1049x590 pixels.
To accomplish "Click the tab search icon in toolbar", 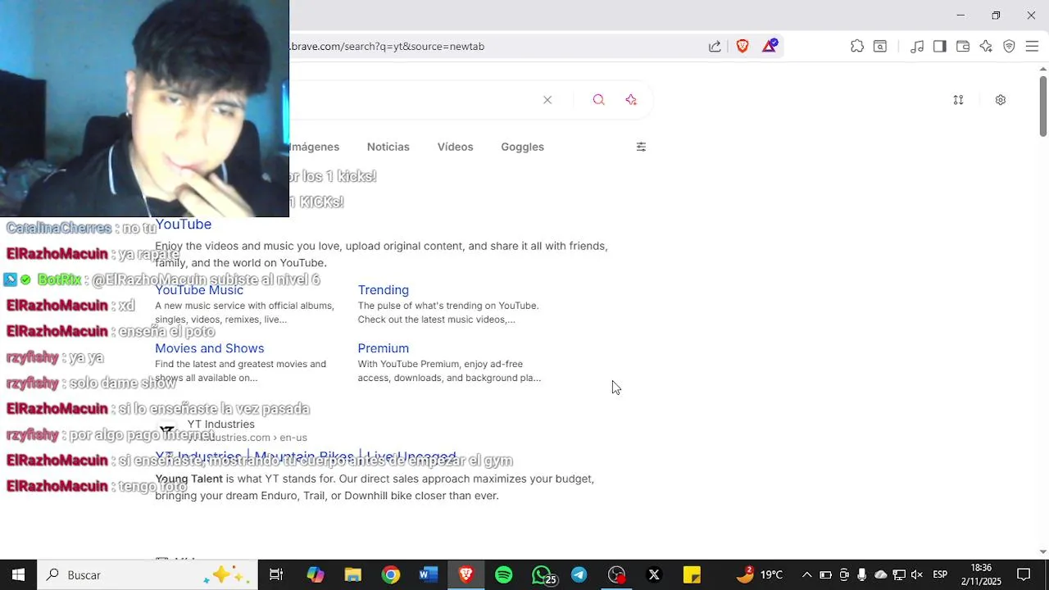I will (x=880, y=47).
